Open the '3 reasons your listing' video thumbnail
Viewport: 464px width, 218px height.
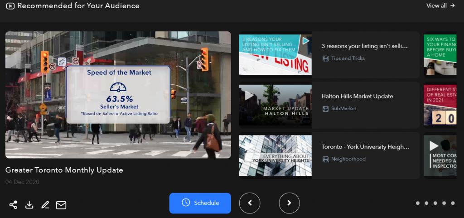pyautogui.click(x=275, y=54)
